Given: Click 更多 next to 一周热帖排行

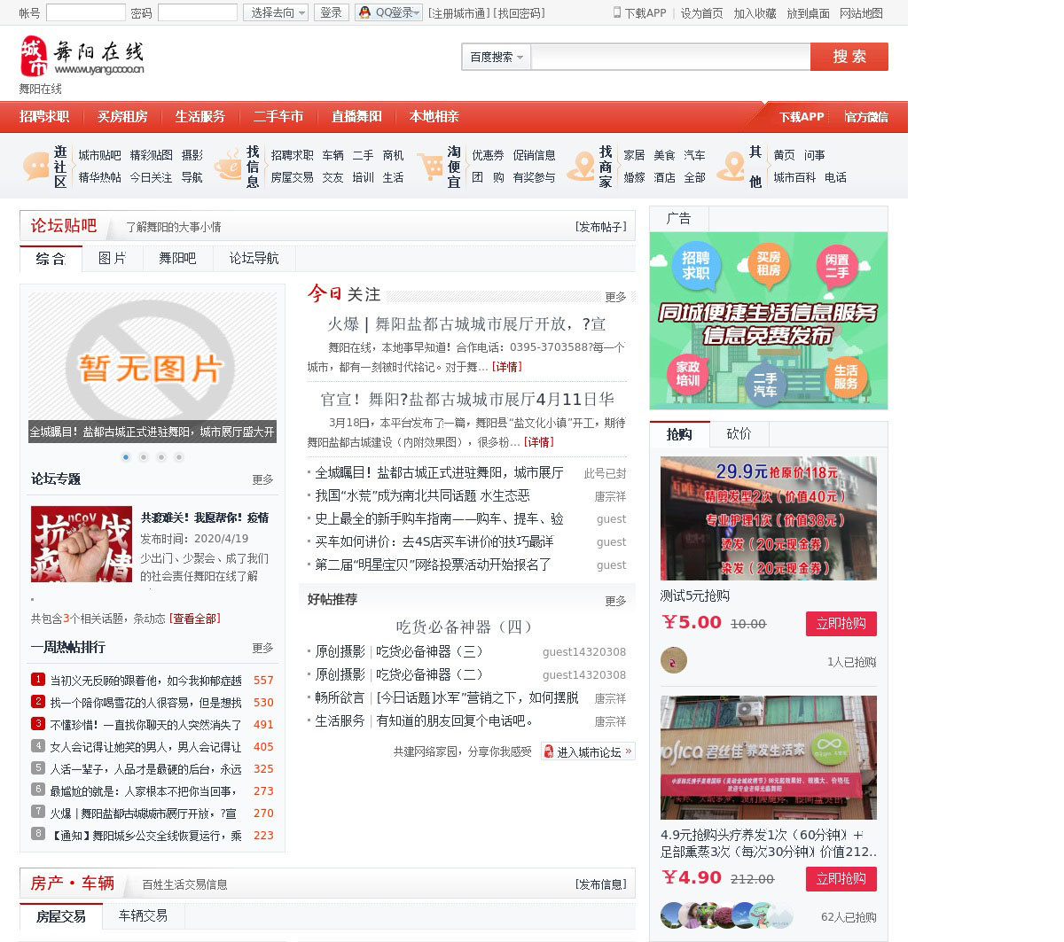Looking at the screenshot, I should (x=262, y=649).
